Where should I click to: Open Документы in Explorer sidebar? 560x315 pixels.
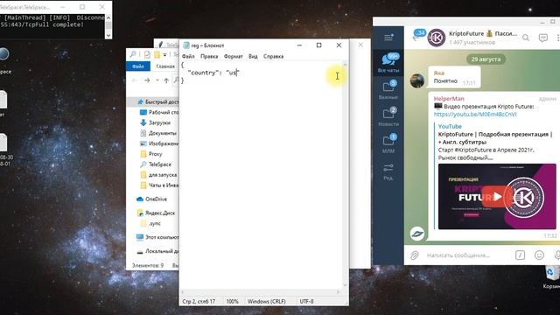[157, 133]
